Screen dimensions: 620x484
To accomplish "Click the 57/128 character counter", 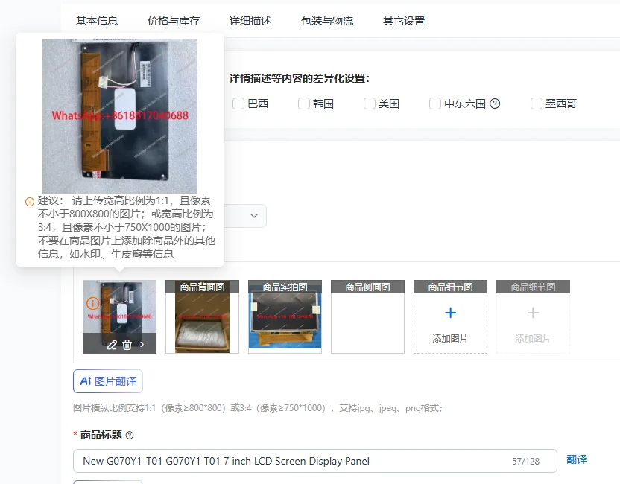I will click(x=525, y=461).
